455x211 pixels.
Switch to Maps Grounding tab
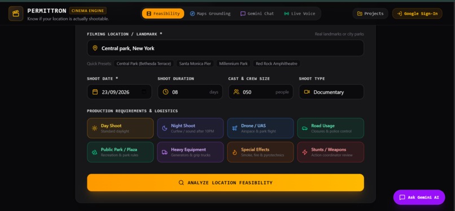click(210, 14)
